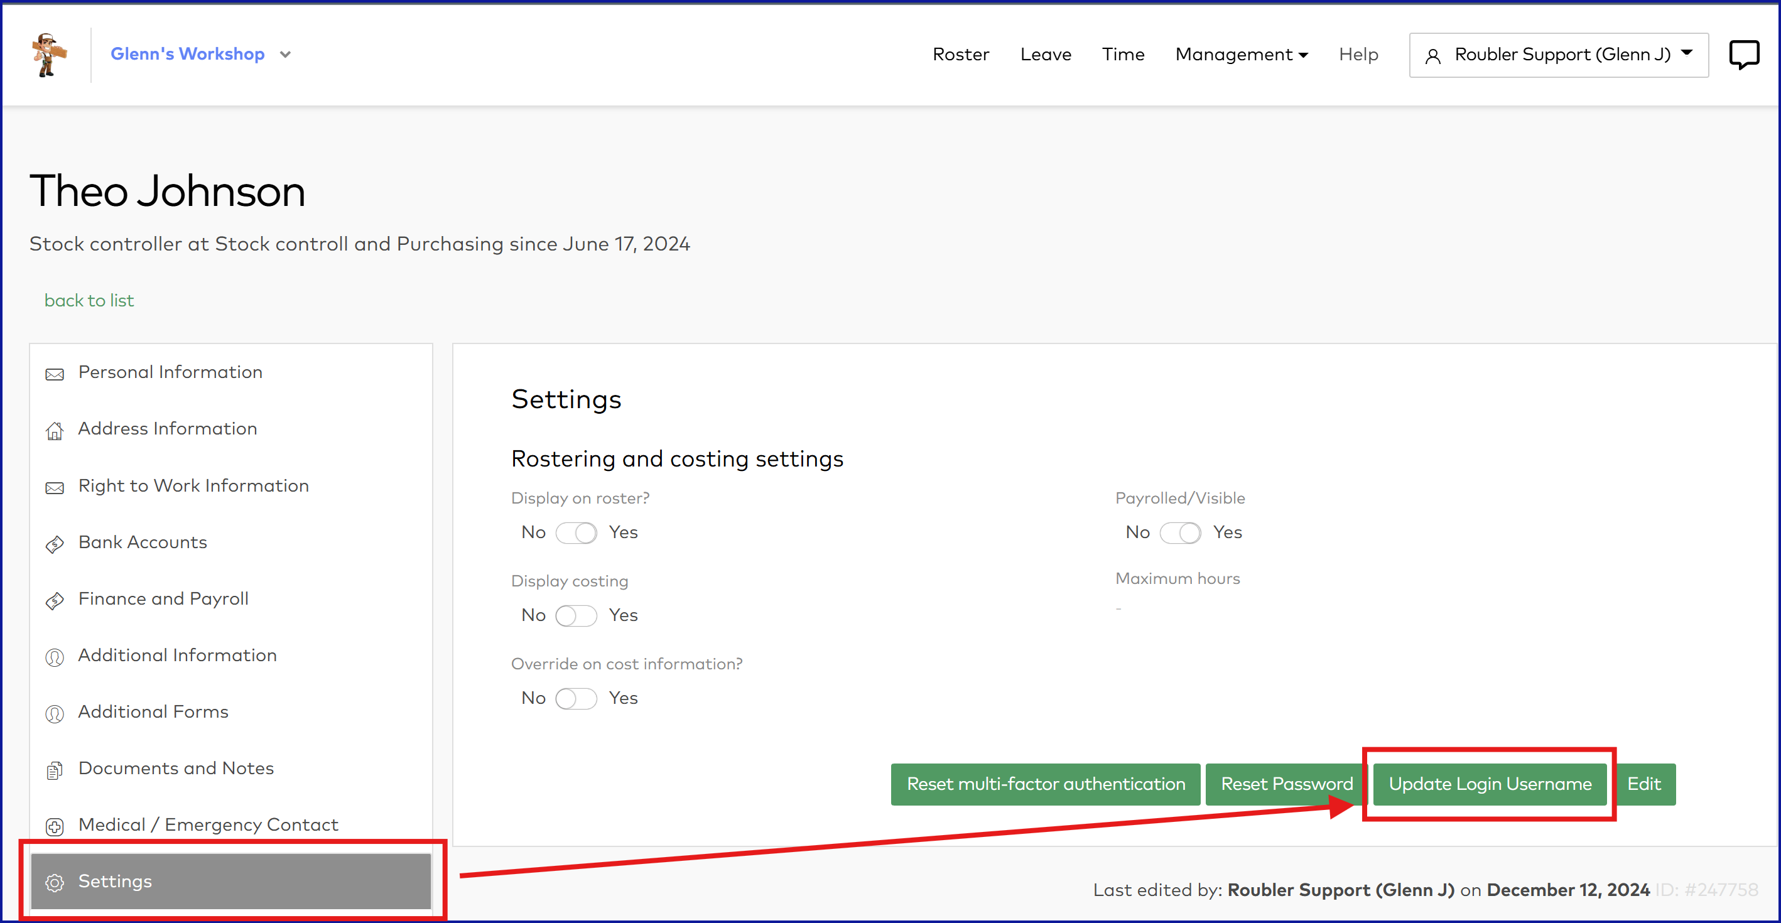Toggle the Display on roster switch
The image size is (1781, 923).
point(576,533)
